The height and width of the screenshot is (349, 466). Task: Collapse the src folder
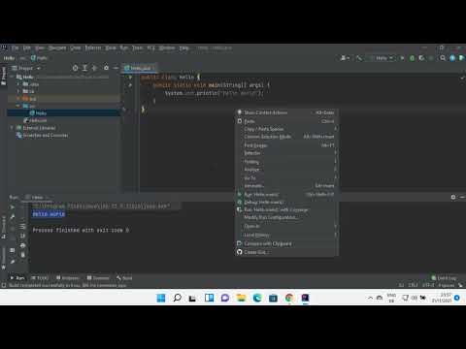tap(18, 106)
